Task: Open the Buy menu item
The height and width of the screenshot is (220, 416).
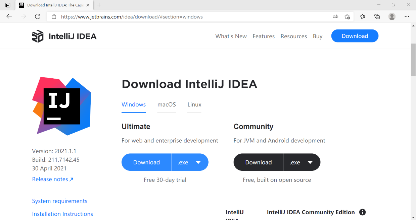Action: pos(318,36)
